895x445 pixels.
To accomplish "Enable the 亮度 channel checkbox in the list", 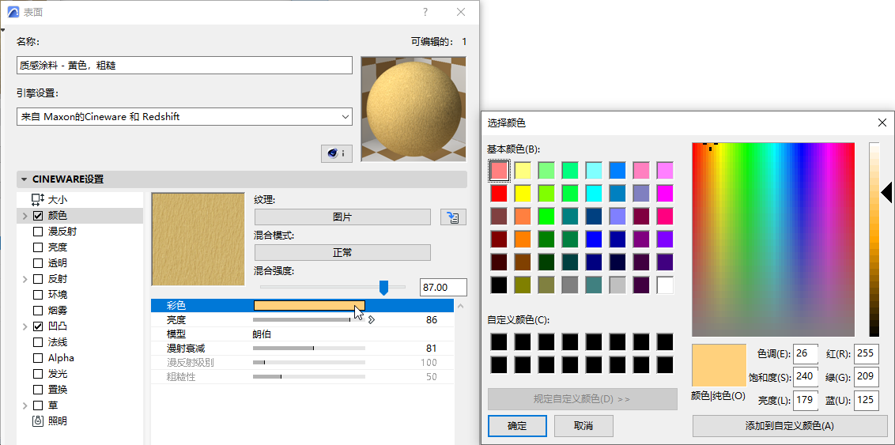I will pyautogui.click(x=38, y=247).
